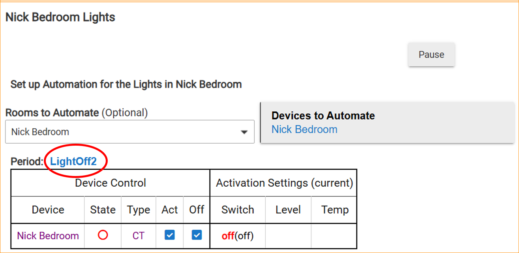Click the Pause button
The image size is (519, 253).
point(431,54)
